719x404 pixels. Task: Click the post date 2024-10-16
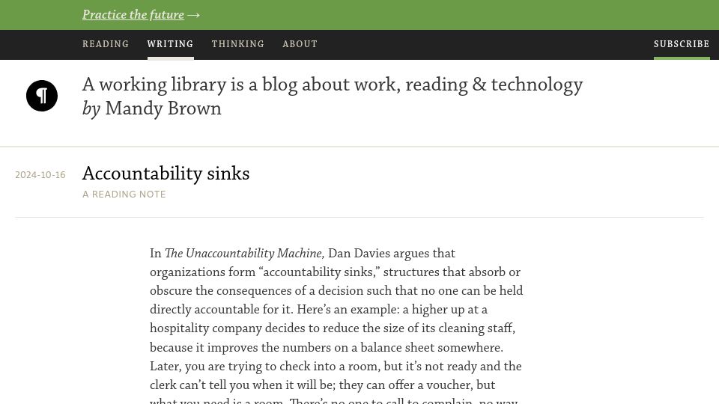coord(40,175)
